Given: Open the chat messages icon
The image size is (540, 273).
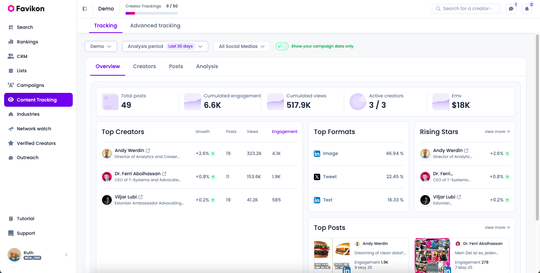Looking at the screenshot, I should [x=511, y=9].
